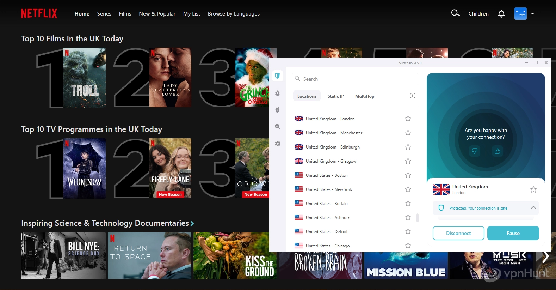
Task: Favorite United States - Ashburn star
Action: (408, 217)
